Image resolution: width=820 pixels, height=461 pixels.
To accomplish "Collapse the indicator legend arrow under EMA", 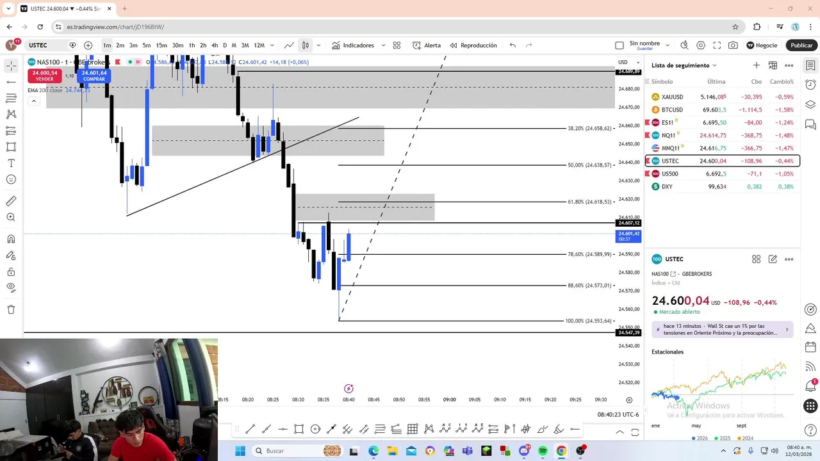I will click(x=33, y=101).
